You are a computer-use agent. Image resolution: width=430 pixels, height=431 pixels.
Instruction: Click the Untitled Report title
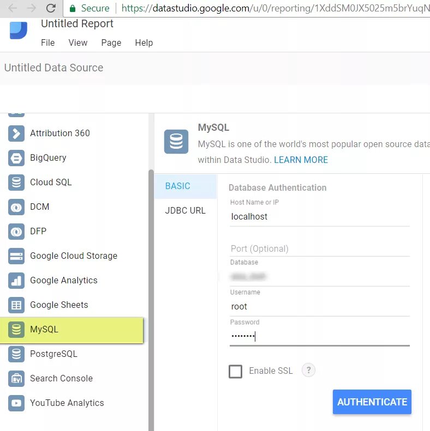point(77,23)
